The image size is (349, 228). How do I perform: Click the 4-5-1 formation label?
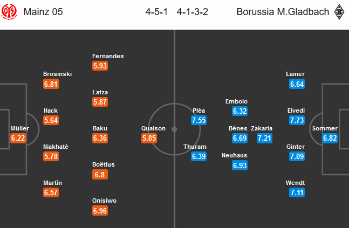pyautogui.click(x=156, y=12)
